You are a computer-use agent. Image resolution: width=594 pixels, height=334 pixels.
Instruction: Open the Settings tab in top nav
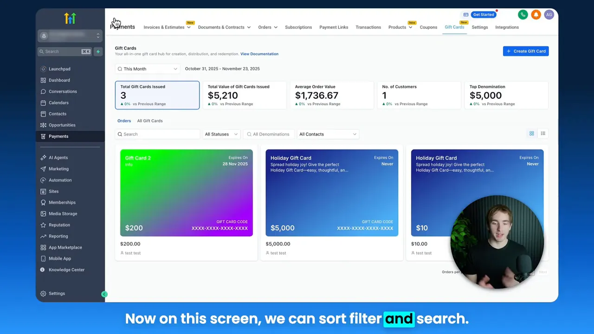tap(480, 27)
